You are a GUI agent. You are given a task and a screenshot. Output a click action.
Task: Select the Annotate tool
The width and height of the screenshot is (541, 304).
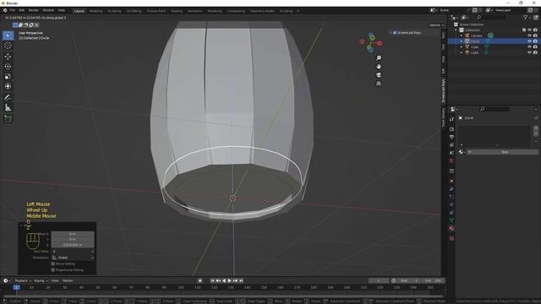pos(8,98)
